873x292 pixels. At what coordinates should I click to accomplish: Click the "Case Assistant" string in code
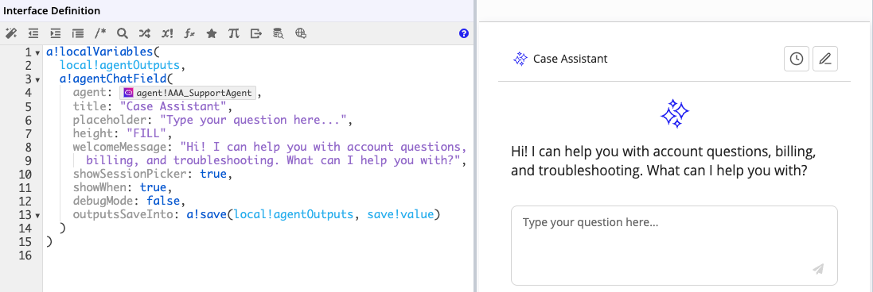[173, 106]
